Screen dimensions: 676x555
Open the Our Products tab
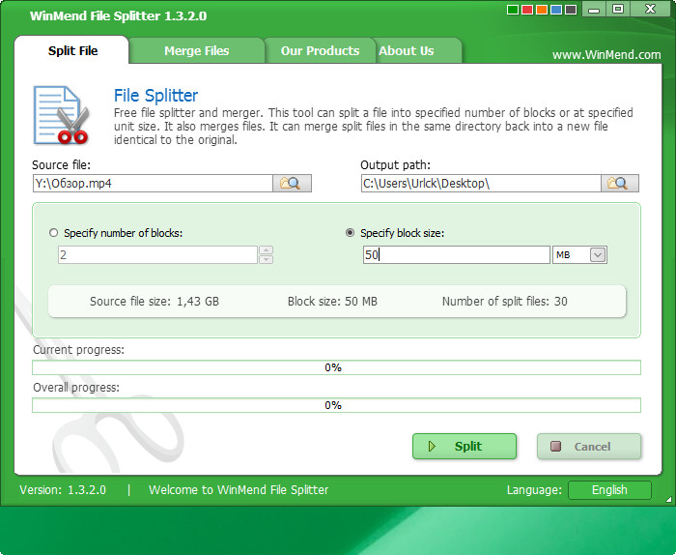(320, 50)
